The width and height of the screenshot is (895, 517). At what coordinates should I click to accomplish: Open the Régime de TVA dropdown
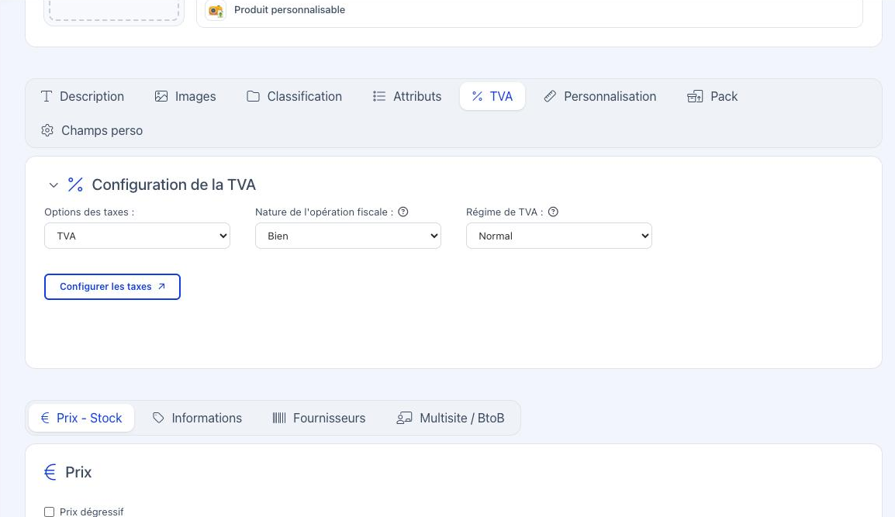pos(559,236)
